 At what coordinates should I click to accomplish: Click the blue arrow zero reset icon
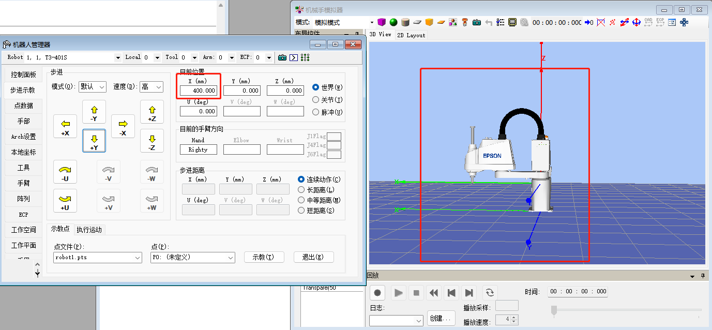(589, 22)
